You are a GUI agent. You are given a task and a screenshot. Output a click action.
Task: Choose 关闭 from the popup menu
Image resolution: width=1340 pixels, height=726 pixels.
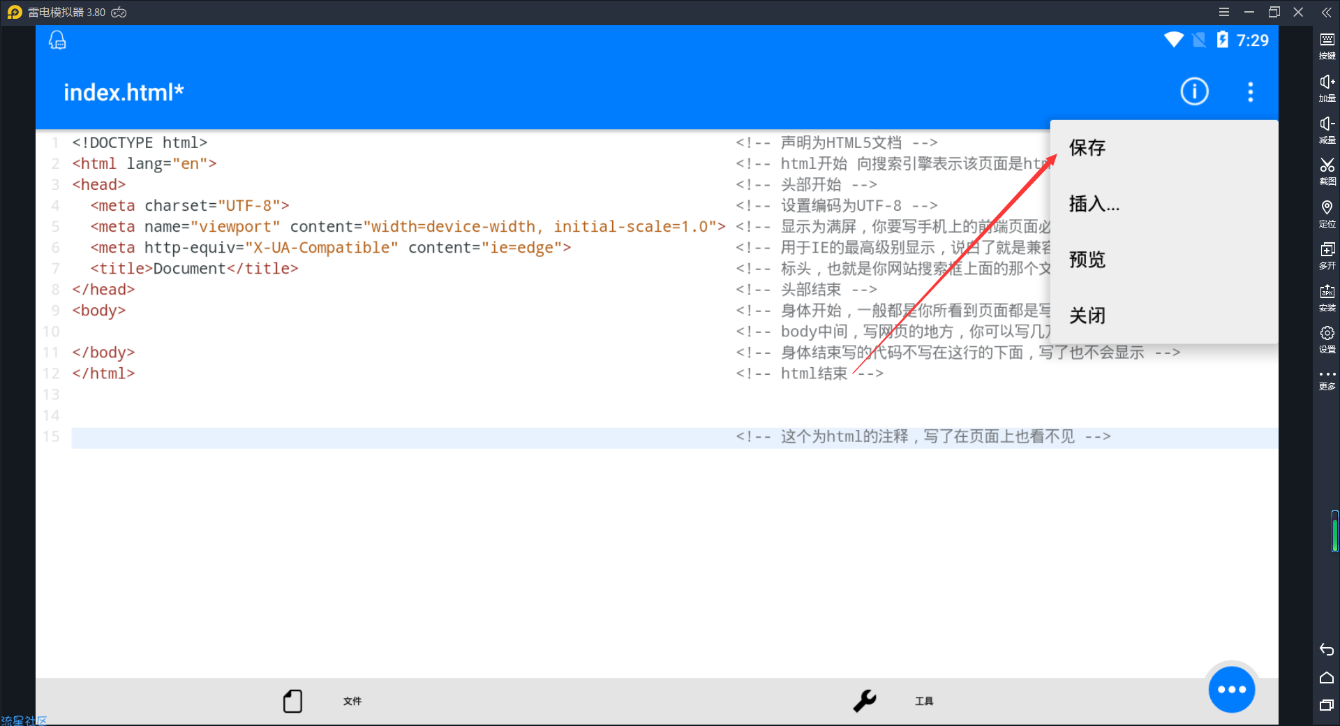pos(1163,316)
